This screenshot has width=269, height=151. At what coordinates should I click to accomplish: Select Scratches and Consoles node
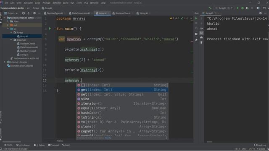point(20,66)
